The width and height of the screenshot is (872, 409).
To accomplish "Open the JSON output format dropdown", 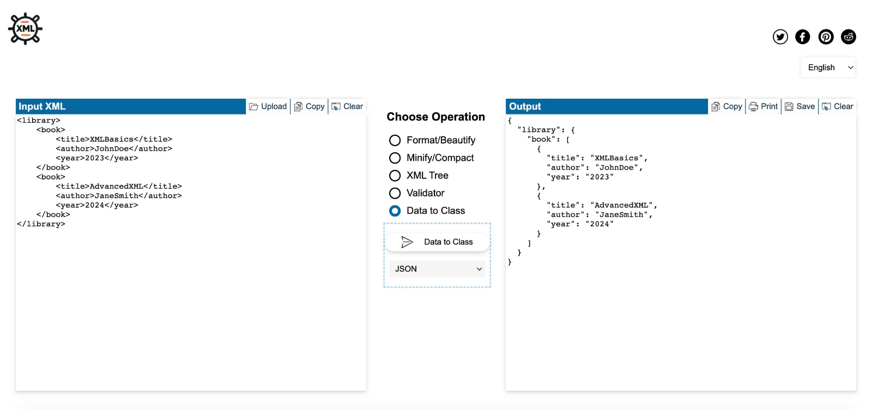I will click(437, 269).
